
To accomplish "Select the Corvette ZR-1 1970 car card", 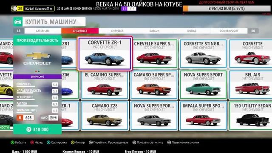I will tap(105, 54).
